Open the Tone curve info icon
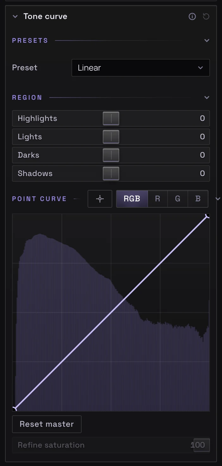Viewport: 222px width, 466px height. point(192,16)
